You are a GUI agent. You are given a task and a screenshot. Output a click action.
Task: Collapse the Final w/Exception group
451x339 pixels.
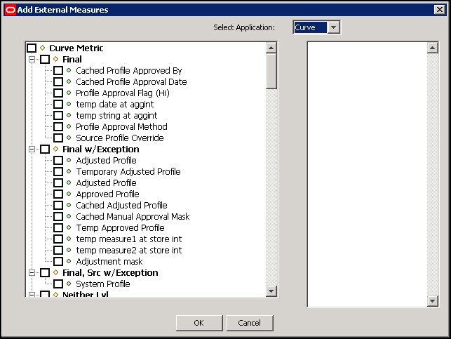[32, 149]
